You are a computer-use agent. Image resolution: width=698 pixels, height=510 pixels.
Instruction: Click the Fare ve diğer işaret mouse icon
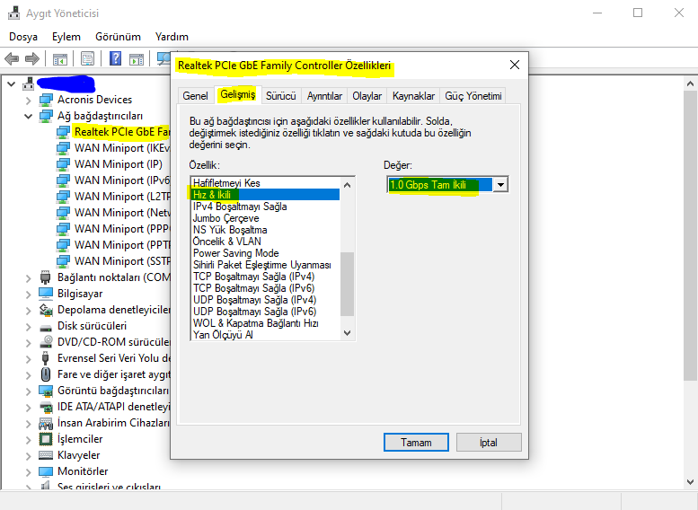pyautogui.click(x=46, y=374)
